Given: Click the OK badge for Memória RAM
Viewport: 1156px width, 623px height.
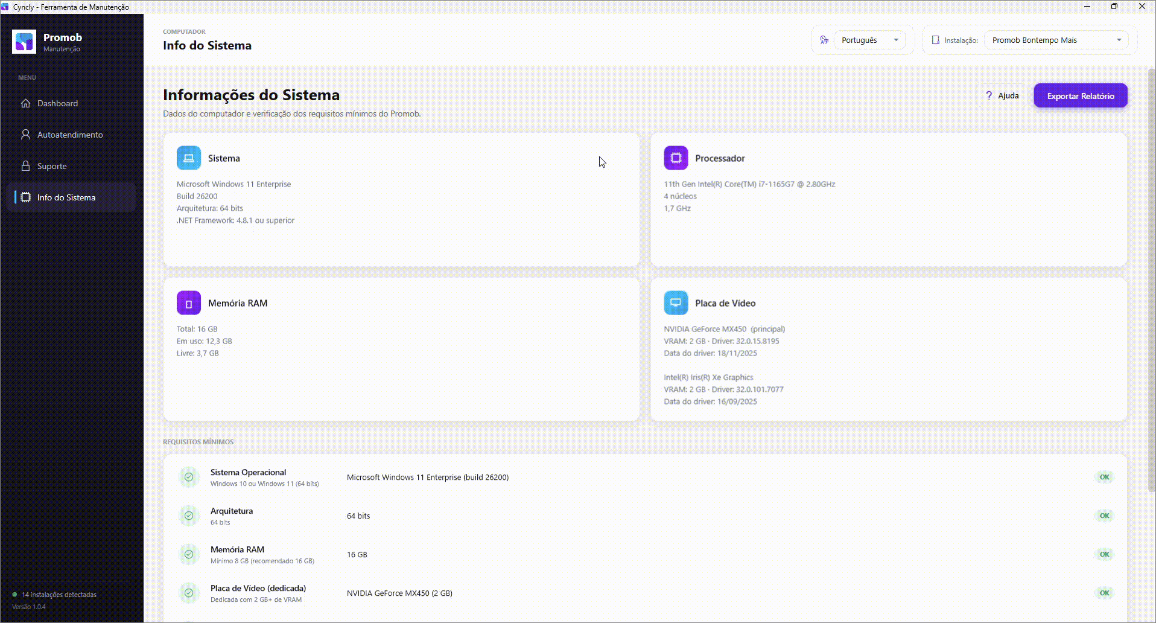Looking at the screenshot, I should point(1104,554).
